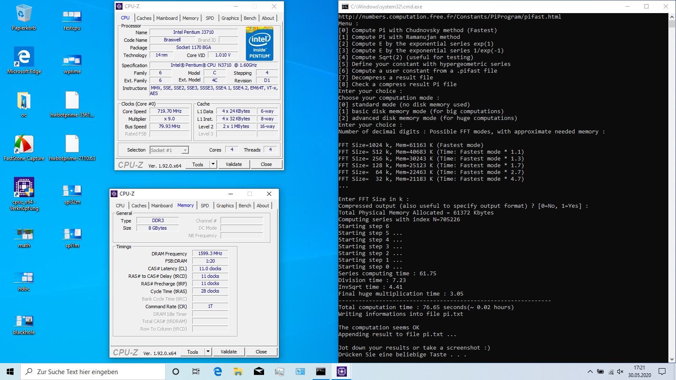Click the Intel Inside Pentium logo
This screenshot has height=380, width=676.
click(x=259, y=43)
